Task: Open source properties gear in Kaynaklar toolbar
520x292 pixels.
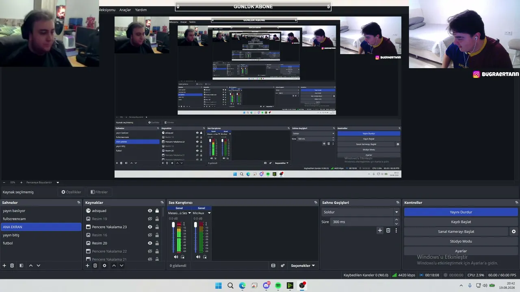Action: [104, 266]
